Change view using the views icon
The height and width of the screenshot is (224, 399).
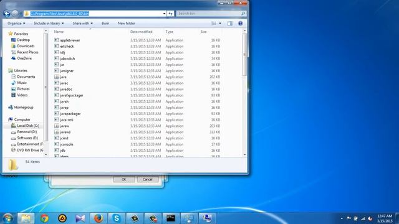214,24
